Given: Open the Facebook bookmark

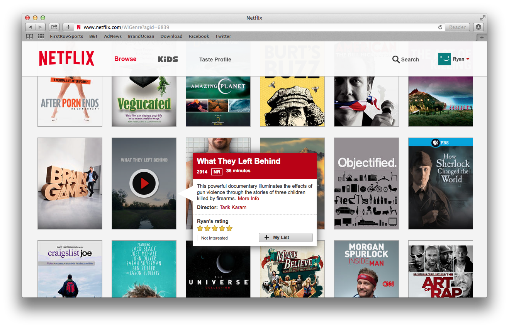Looking at the screenshot, I should 199,36.
